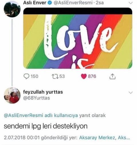Viewport: 137px width, 145px height.
Task: Click the 150 replies count
Action: tap(34, 76)
